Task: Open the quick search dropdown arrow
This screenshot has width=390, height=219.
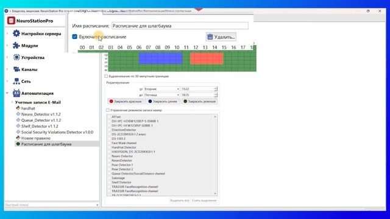Action: coord(97,205)
